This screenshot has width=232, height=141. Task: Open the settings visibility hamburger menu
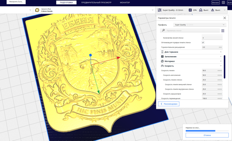[x=223, y=31]
